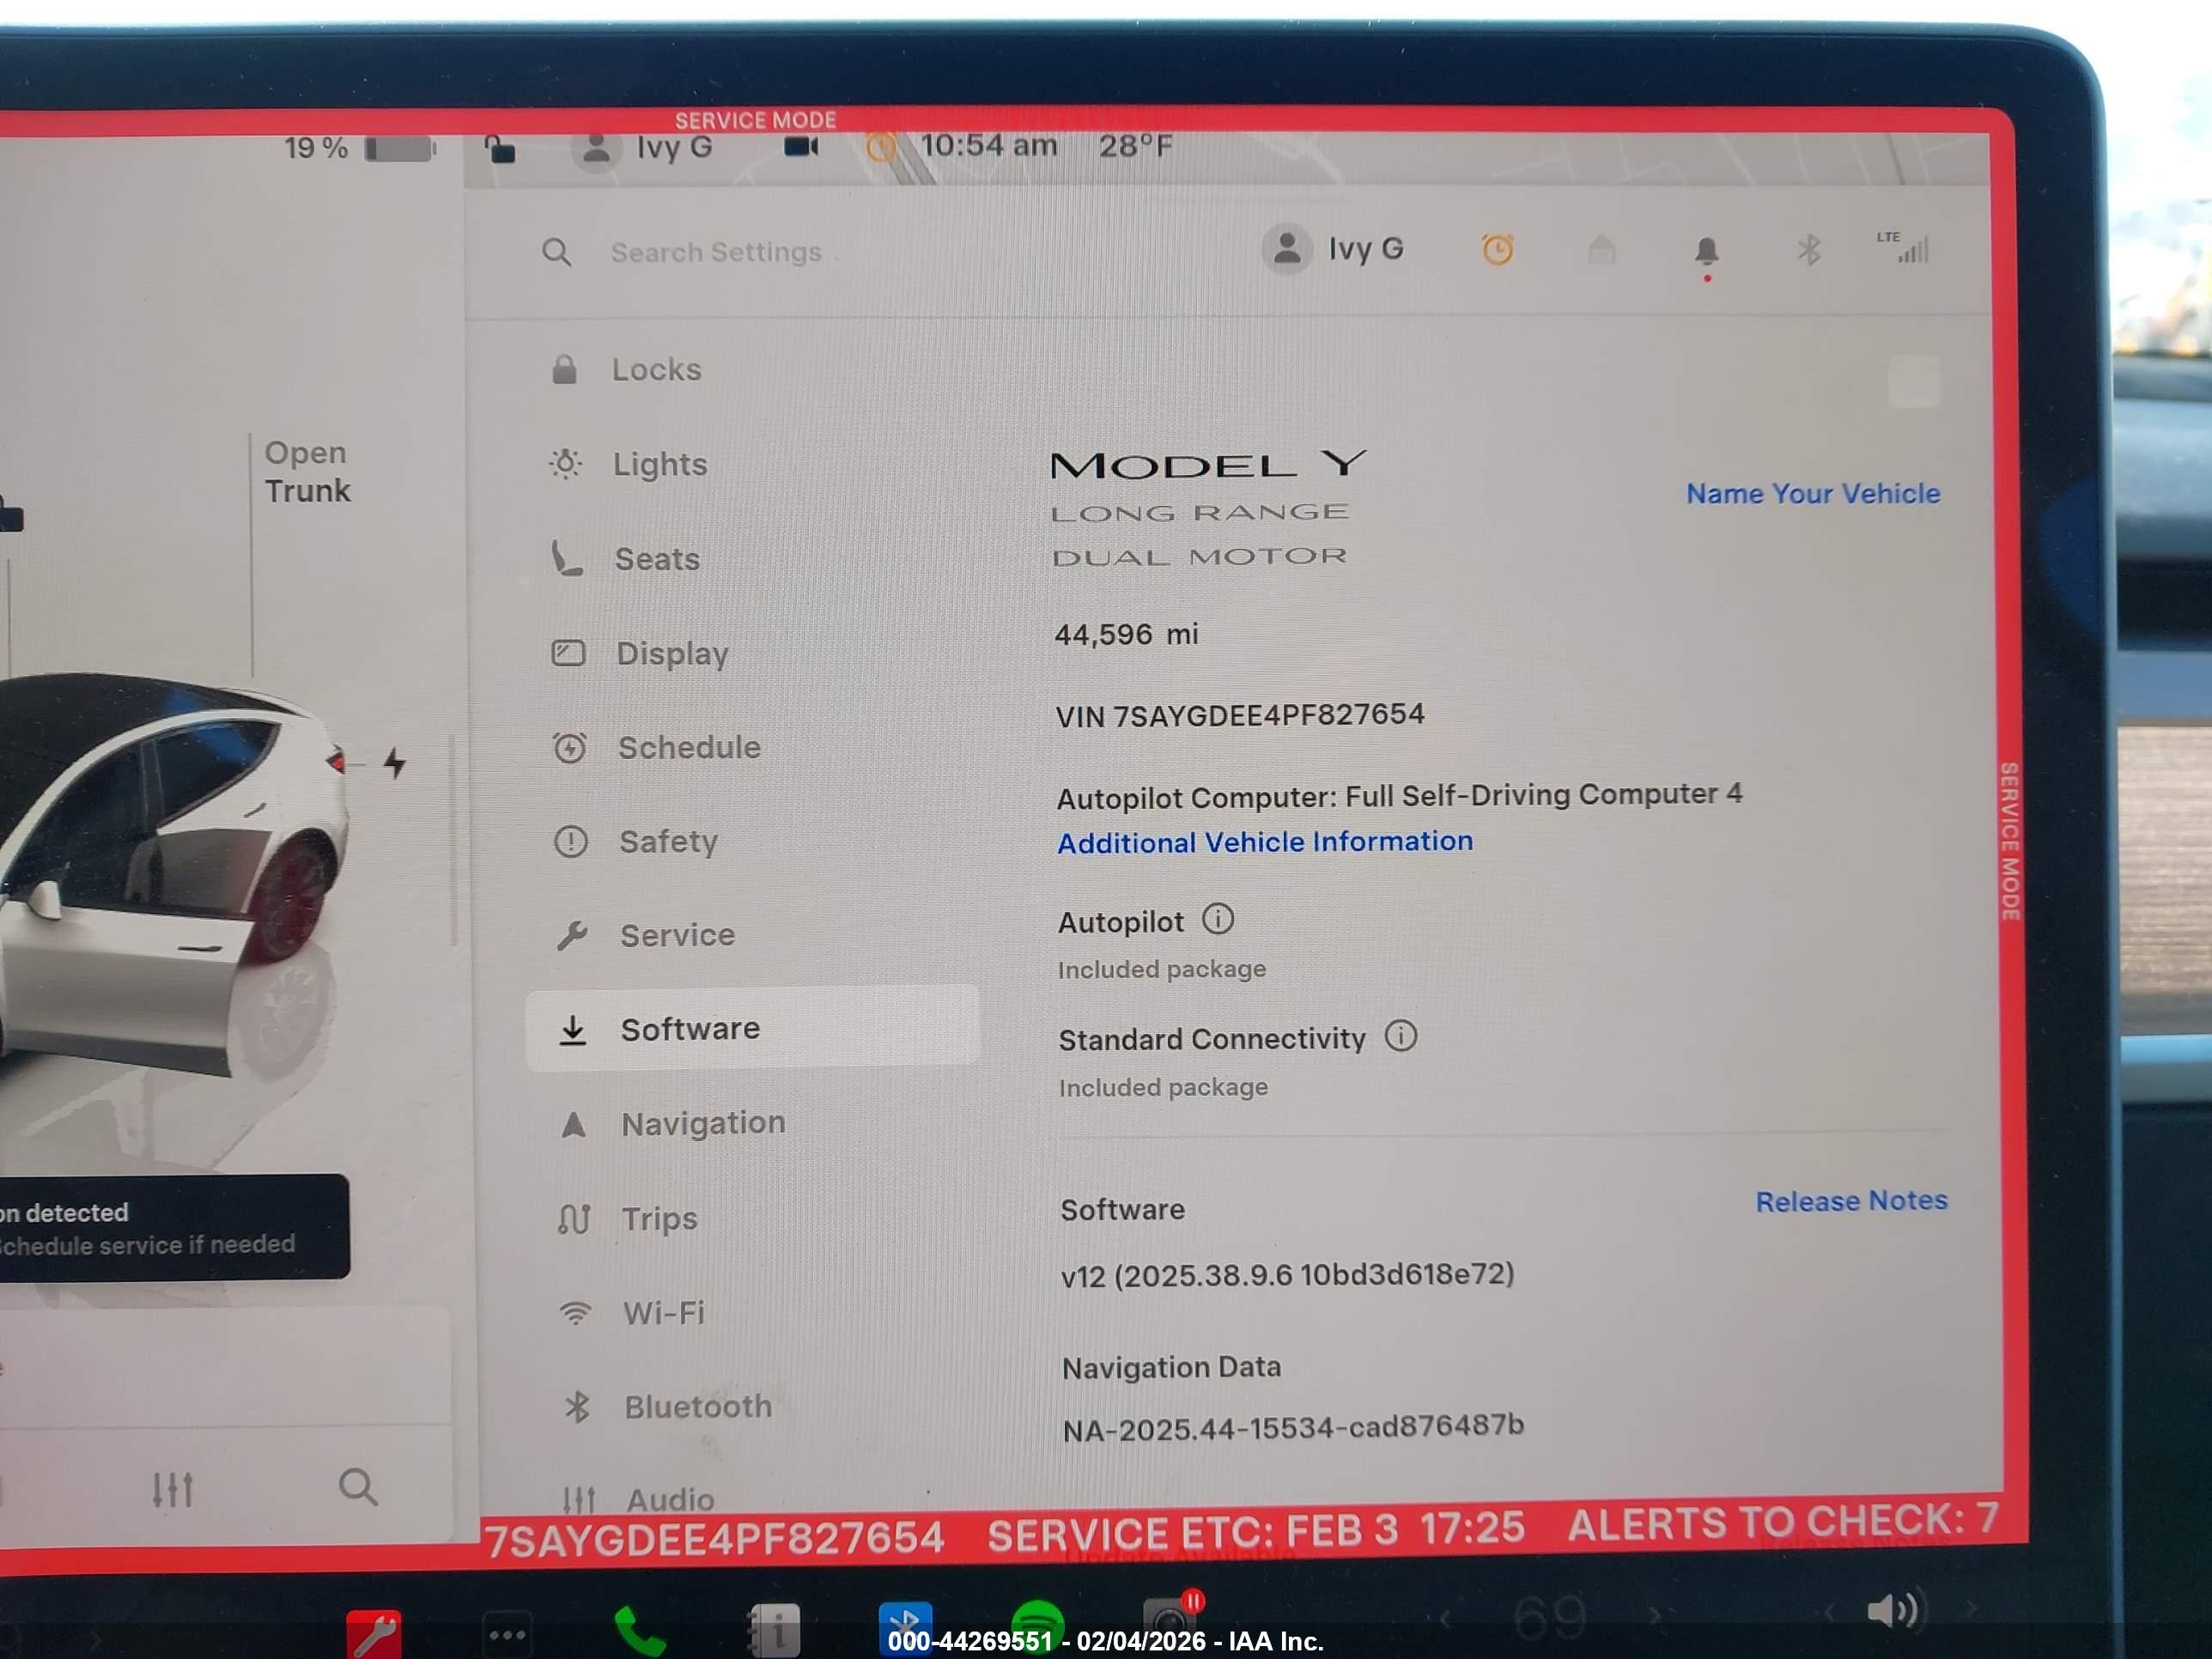The image size is (2212, 1659).
Task: Click the red service mode wrench icon
Action: [374, 1634]
